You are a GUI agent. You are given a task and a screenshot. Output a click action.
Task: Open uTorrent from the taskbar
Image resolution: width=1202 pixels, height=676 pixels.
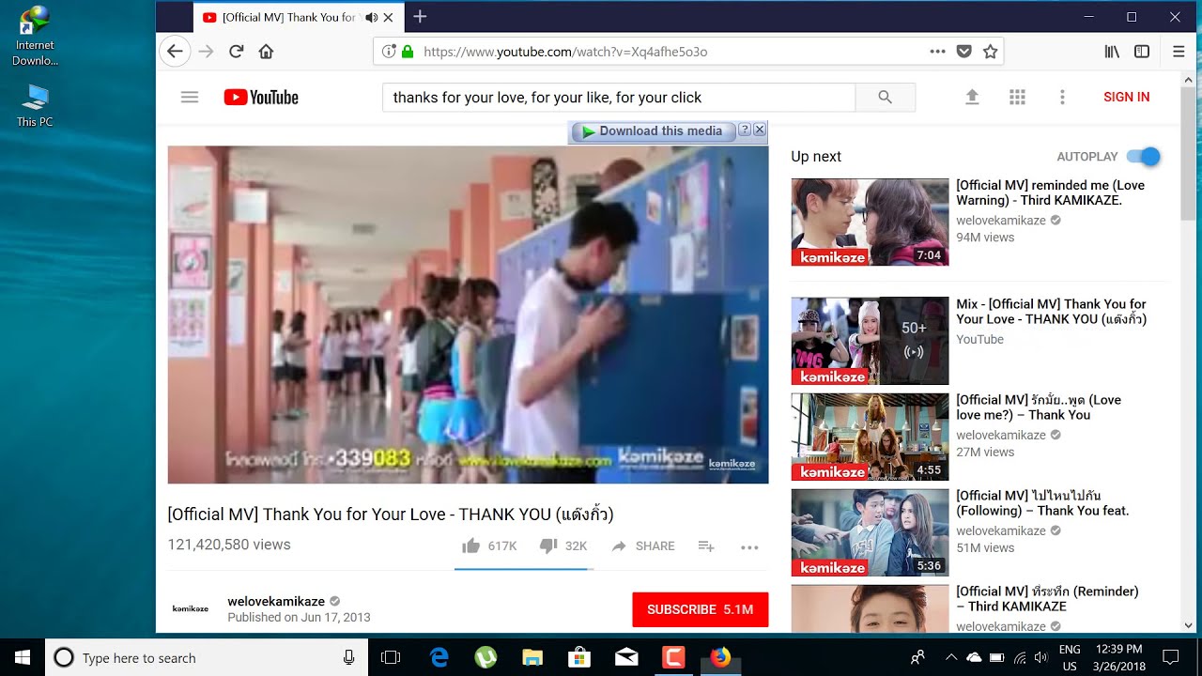click(x=485, y=657)
